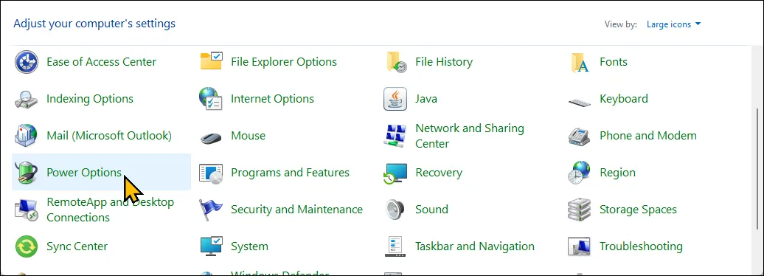The image size is (764, 276).
Task: Click the Programs and Features icon
Action: click(x=211, y=173)
